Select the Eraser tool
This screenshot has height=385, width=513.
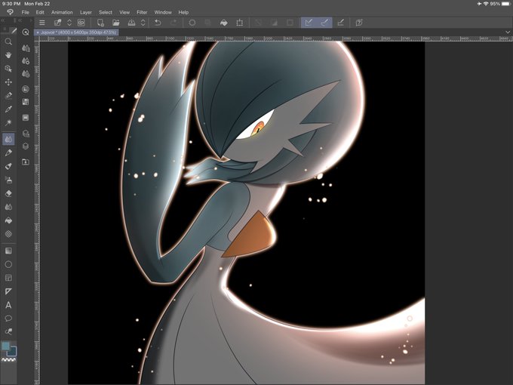point(8,193)
